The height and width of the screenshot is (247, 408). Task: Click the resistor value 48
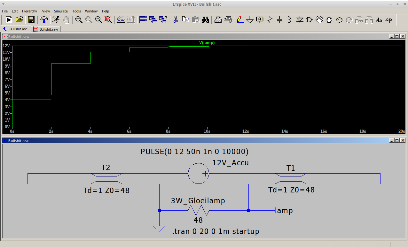coord(198,220)
